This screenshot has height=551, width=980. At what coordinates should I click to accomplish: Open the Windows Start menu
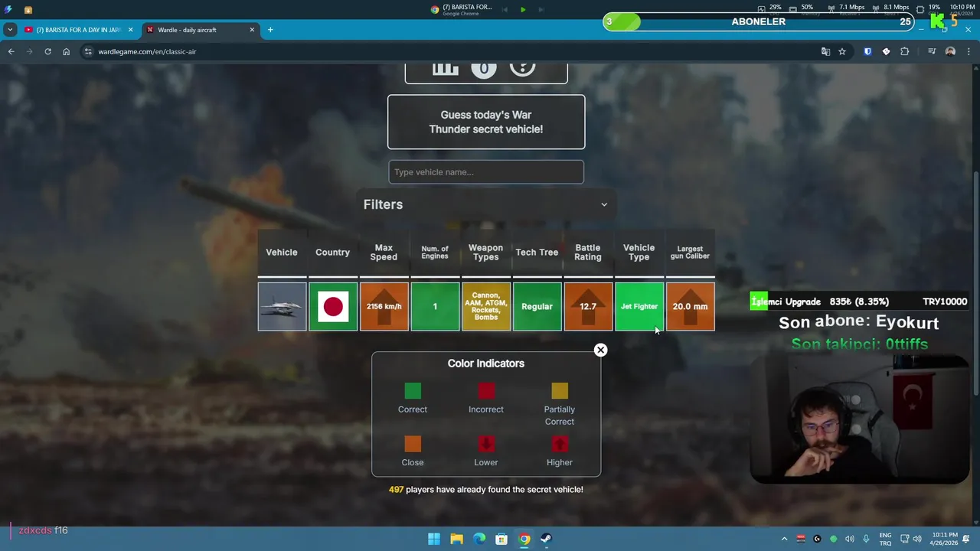click(434, 539)
